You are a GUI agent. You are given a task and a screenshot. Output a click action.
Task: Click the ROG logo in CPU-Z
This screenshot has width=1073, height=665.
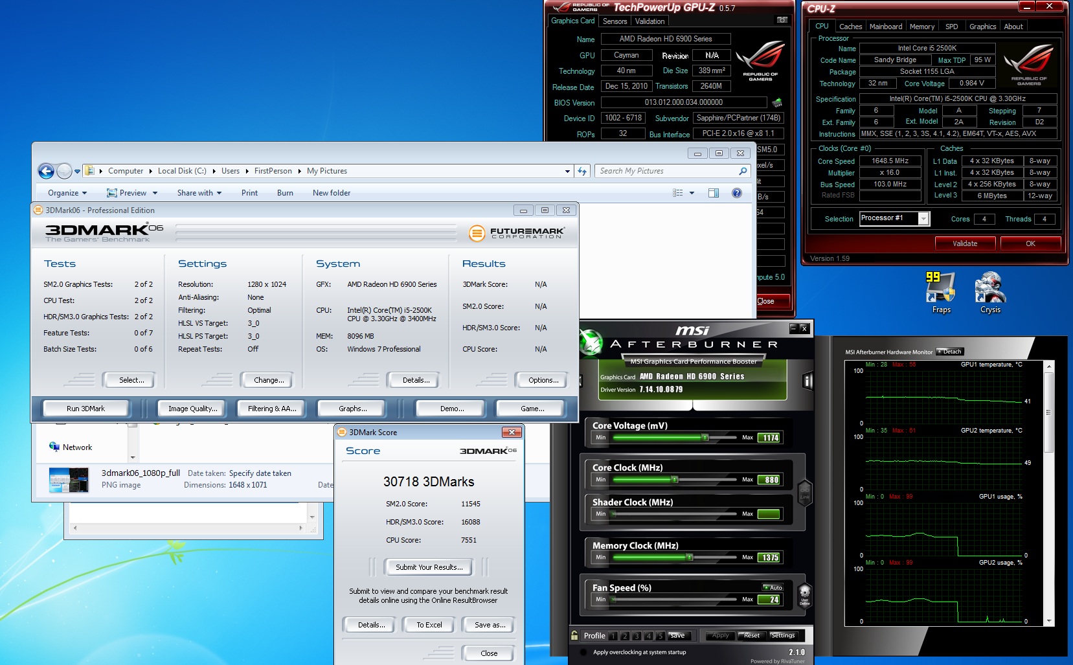click(1028, 63)
